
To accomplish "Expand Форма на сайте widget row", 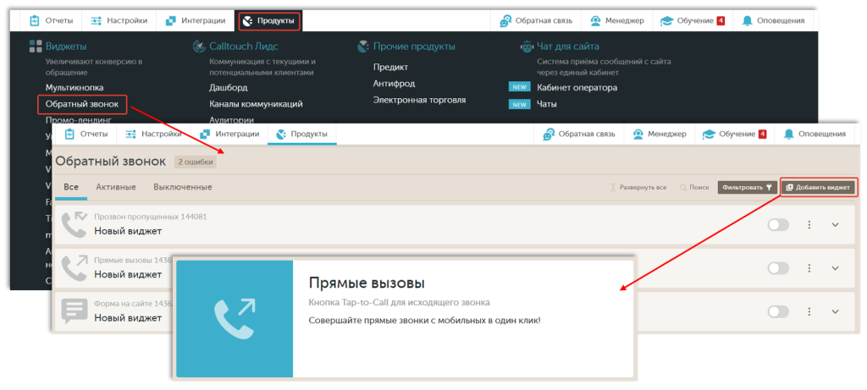I will coord(836,311).
